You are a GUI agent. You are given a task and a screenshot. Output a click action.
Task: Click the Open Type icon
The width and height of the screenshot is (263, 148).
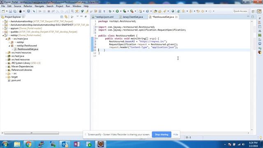[155, 11]
